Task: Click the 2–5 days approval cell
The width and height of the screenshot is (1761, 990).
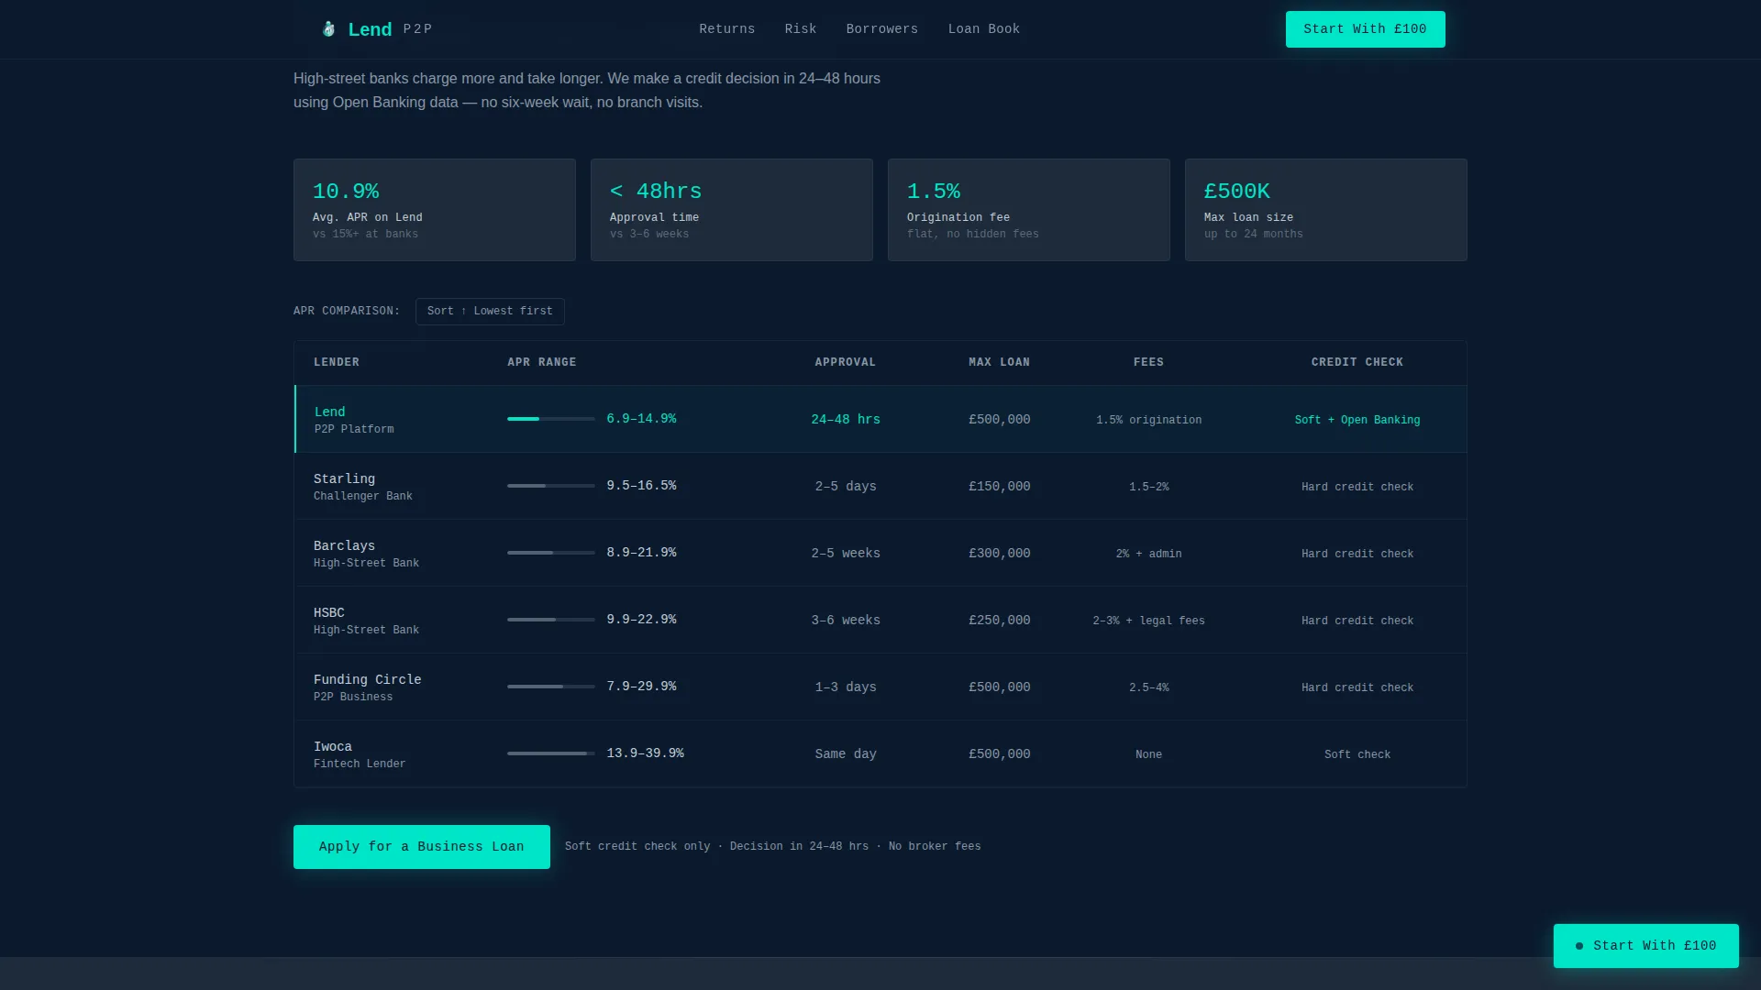Action: pos(846,487)
